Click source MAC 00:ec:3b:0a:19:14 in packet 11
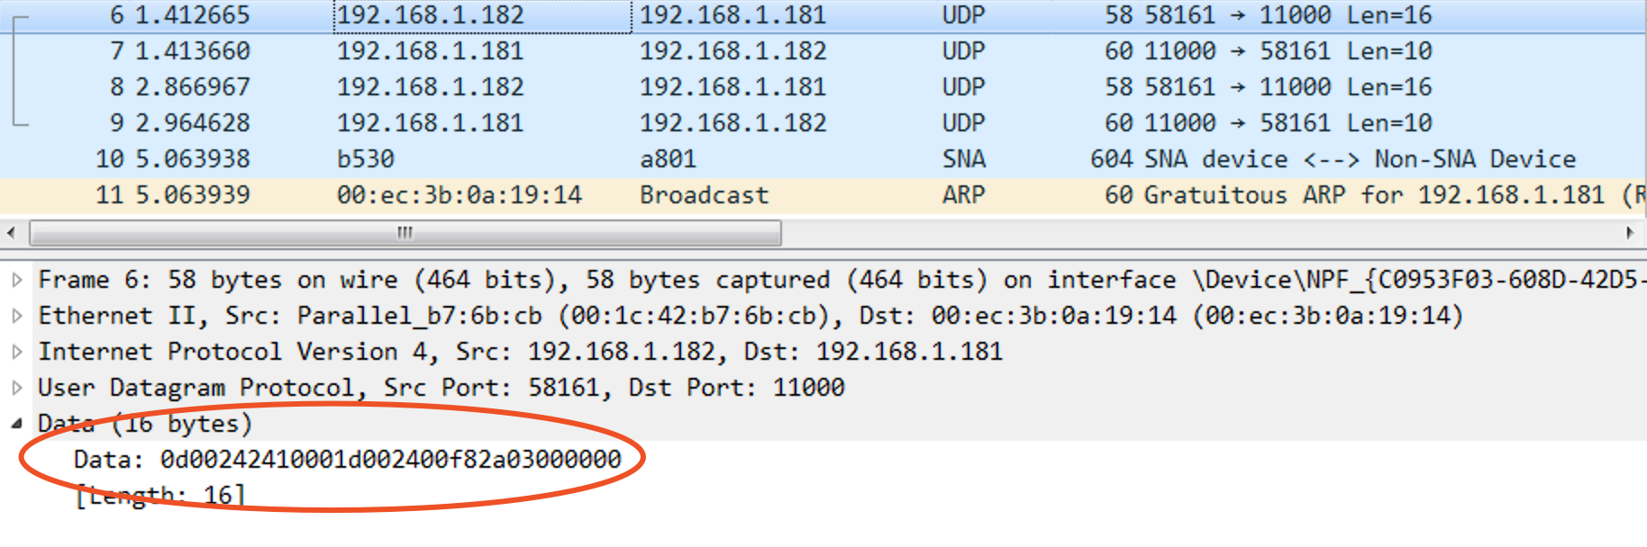Screen dimensions: 1647x547 460,195
